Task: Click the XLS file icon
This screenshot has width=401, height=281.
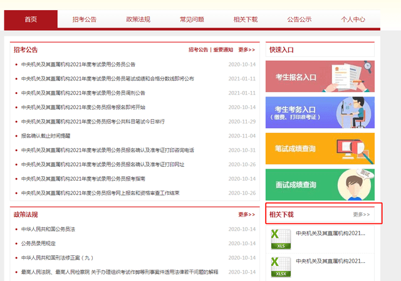Action: point(279,239)
